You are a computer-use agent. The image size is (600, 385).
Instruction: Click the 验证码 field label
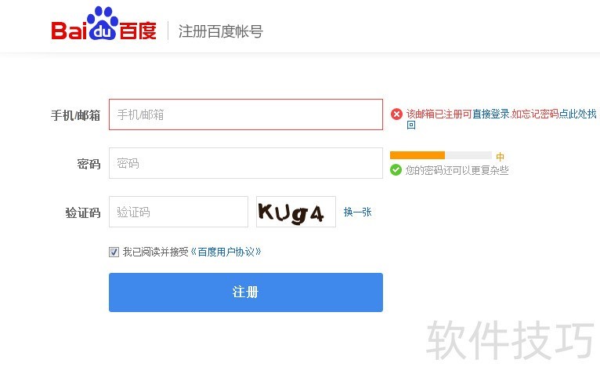82,212
